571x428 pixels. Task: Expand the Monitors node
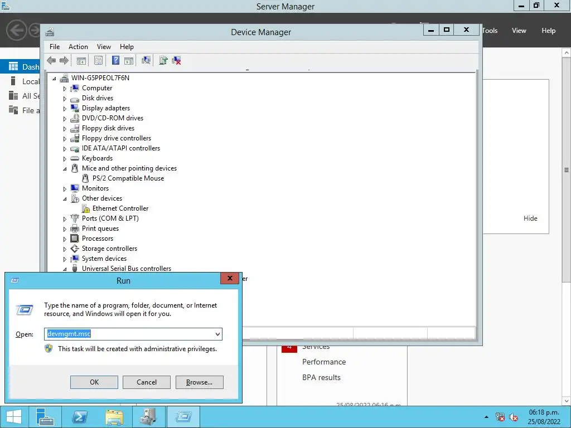coord(65,189)
